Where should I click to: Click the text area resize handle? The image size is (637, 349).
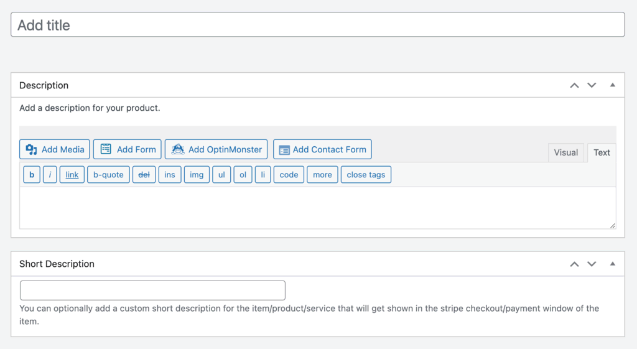pos(613,225)
